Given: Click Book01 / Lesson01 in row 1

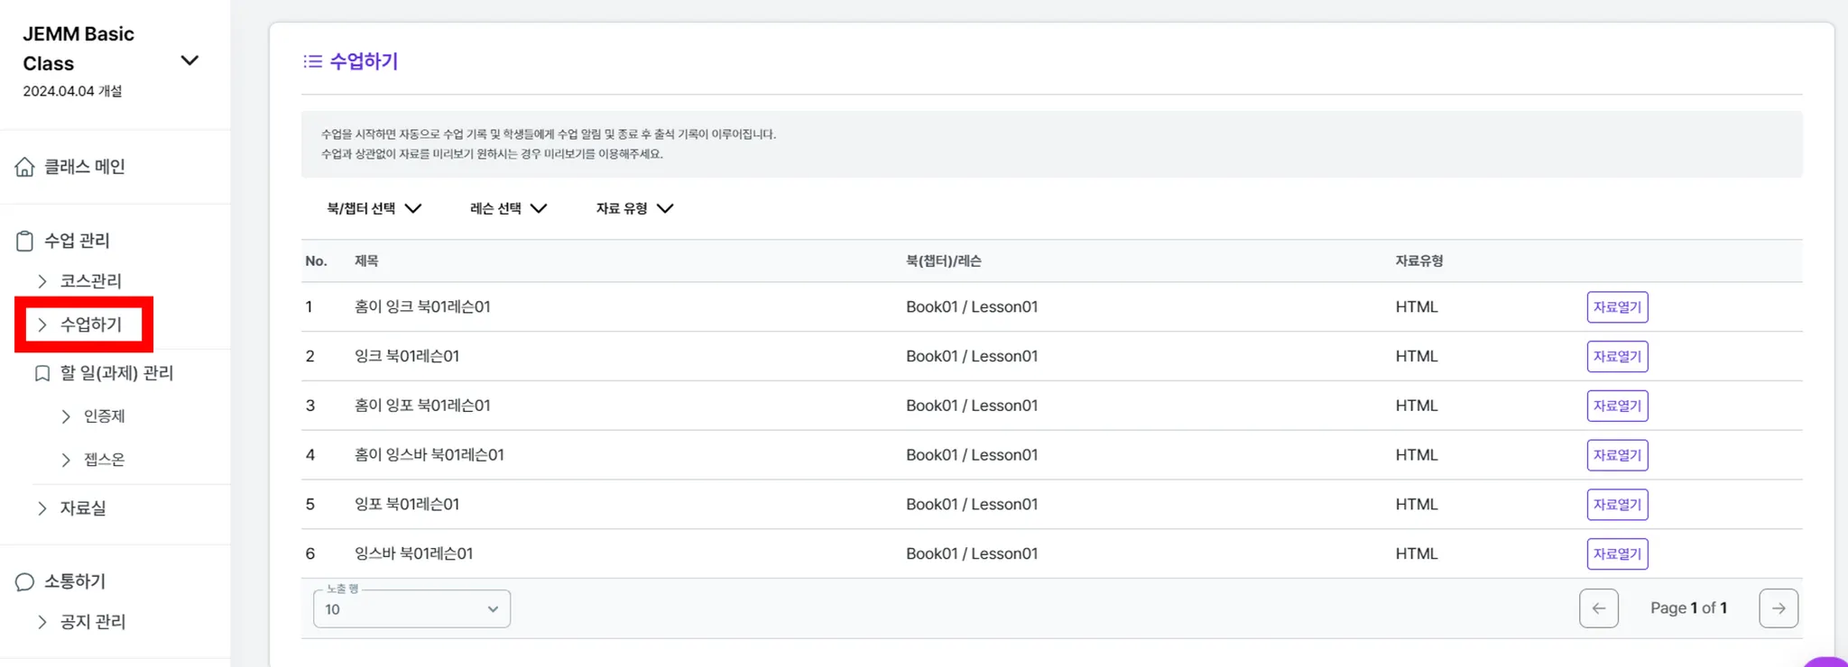Looking at the screenshot, I should 972,307.
